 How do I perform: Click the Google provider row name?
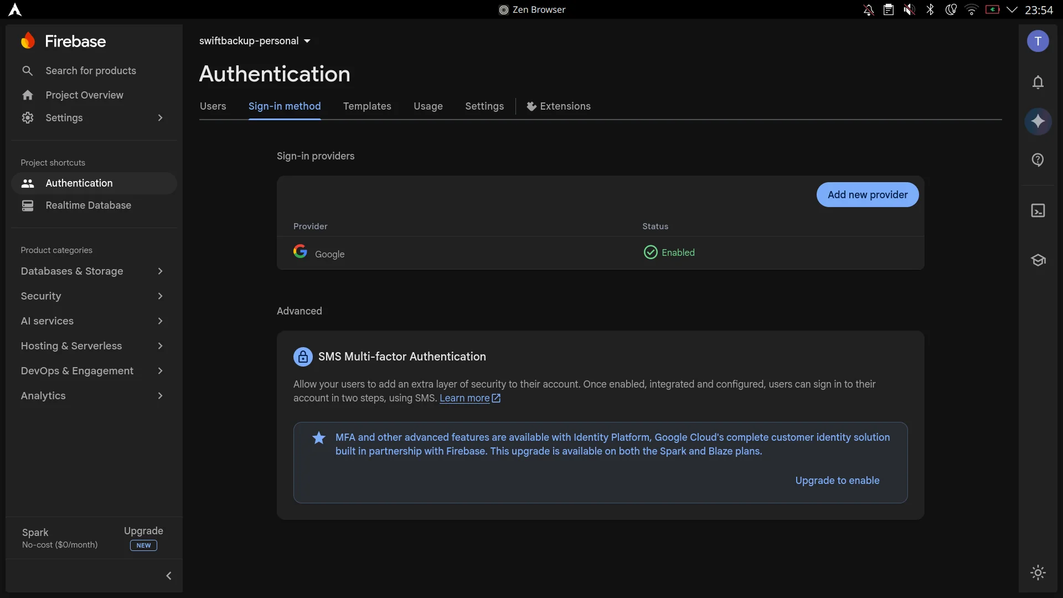[329, 254]
